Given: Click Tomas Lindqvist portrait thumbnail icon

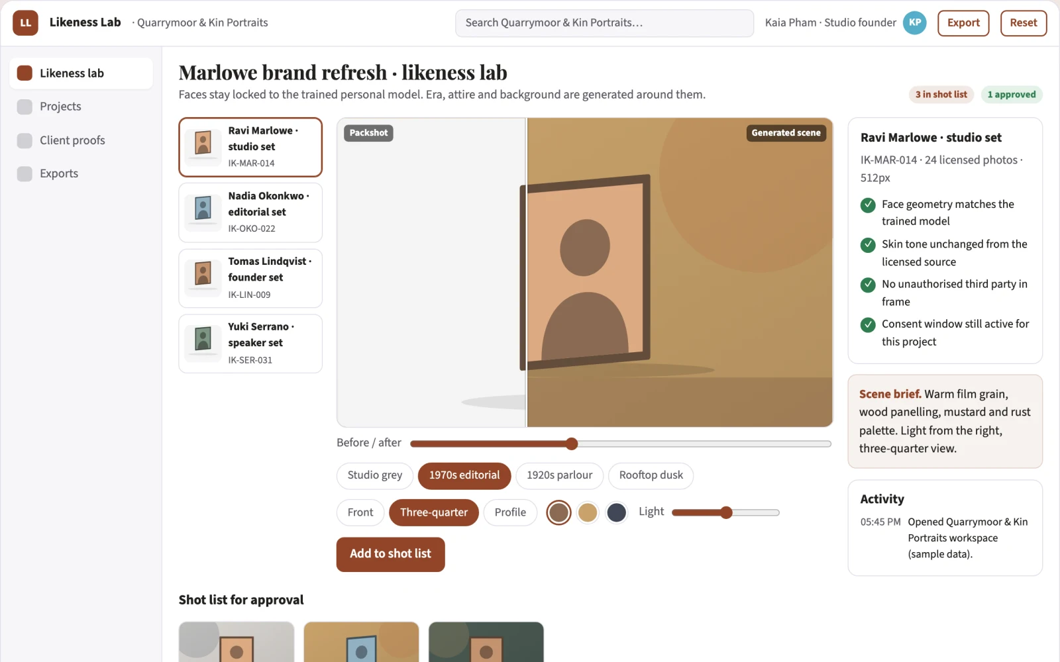Looking at the screenshot, I should click(203, 278).
